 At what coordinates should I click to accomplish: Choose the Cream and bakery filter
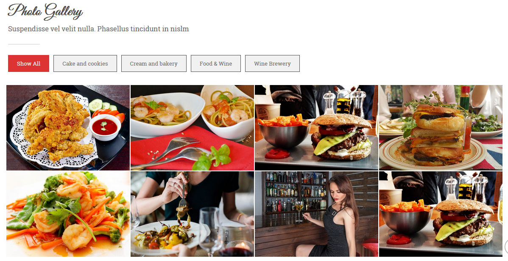(154, 63)
